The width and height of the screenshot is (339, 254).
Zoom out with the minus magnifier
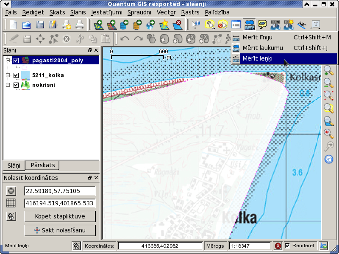tap(329, 83)
